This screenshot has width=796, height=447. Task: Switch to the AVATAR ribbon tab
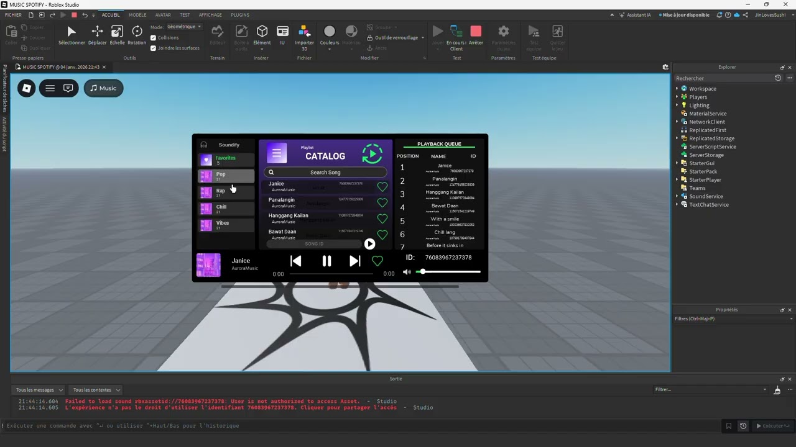coord(163,15)
